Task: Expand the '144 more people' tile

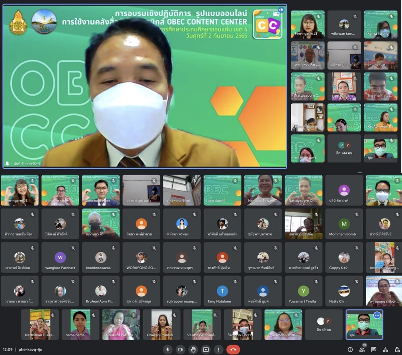Action: pos(344,148)
